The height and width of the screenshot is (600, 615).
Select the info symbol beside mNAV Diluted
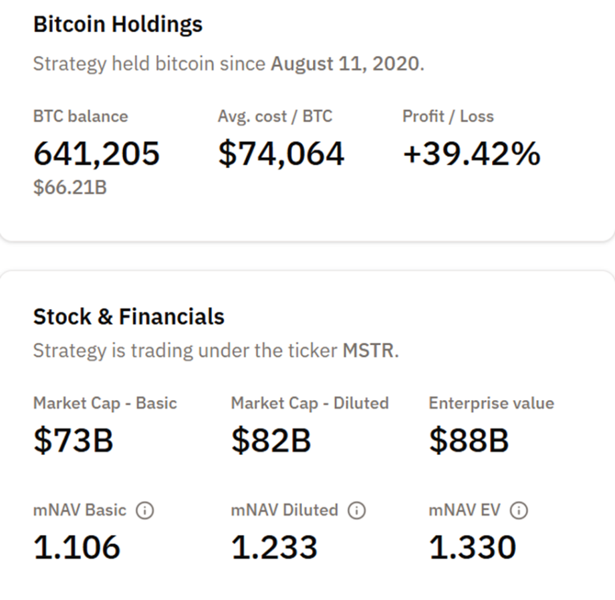coord(356,510)
